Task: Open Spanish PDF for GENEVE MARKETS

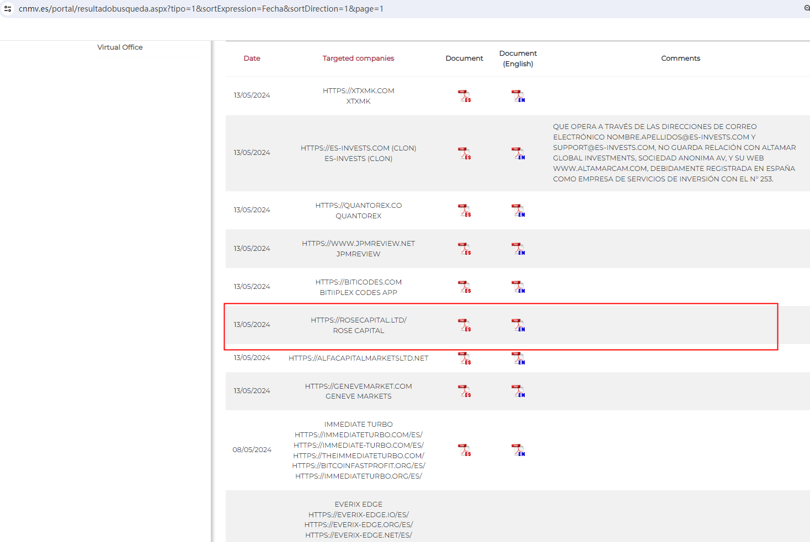Action: pos(465,391)
